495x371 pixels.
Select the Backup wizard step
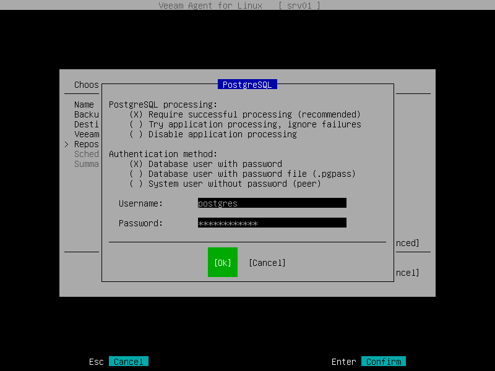point(86,114)
